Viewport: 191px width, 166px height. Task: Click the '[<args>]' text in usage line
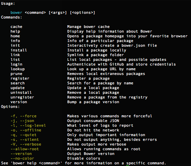tap(58, 13)
